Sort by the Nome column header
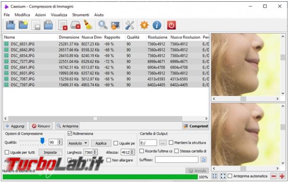The height and width of the screenshot is (183, 288). click(30, 37)
